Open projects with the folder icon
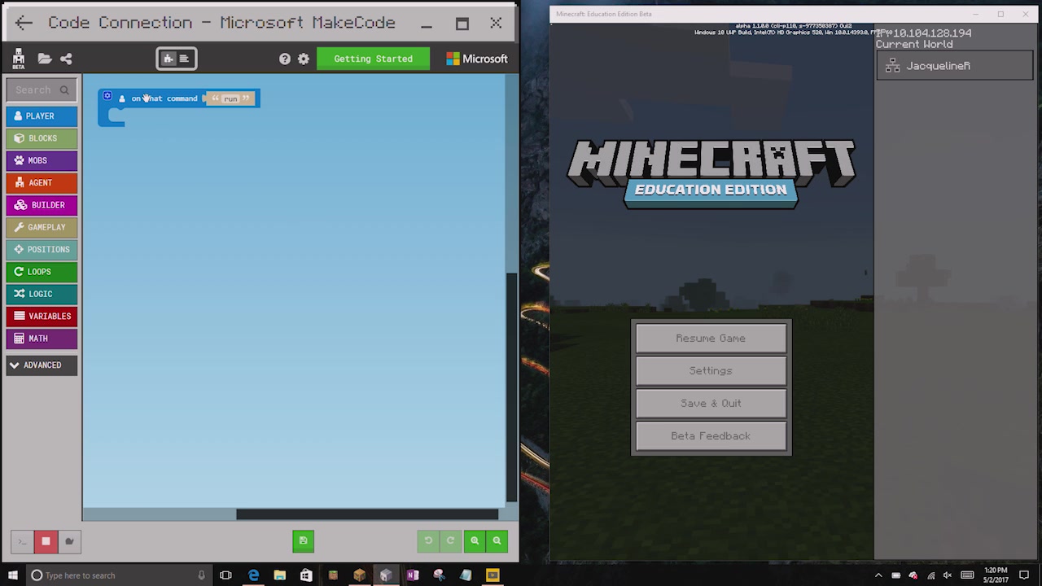 pos(44,59)
